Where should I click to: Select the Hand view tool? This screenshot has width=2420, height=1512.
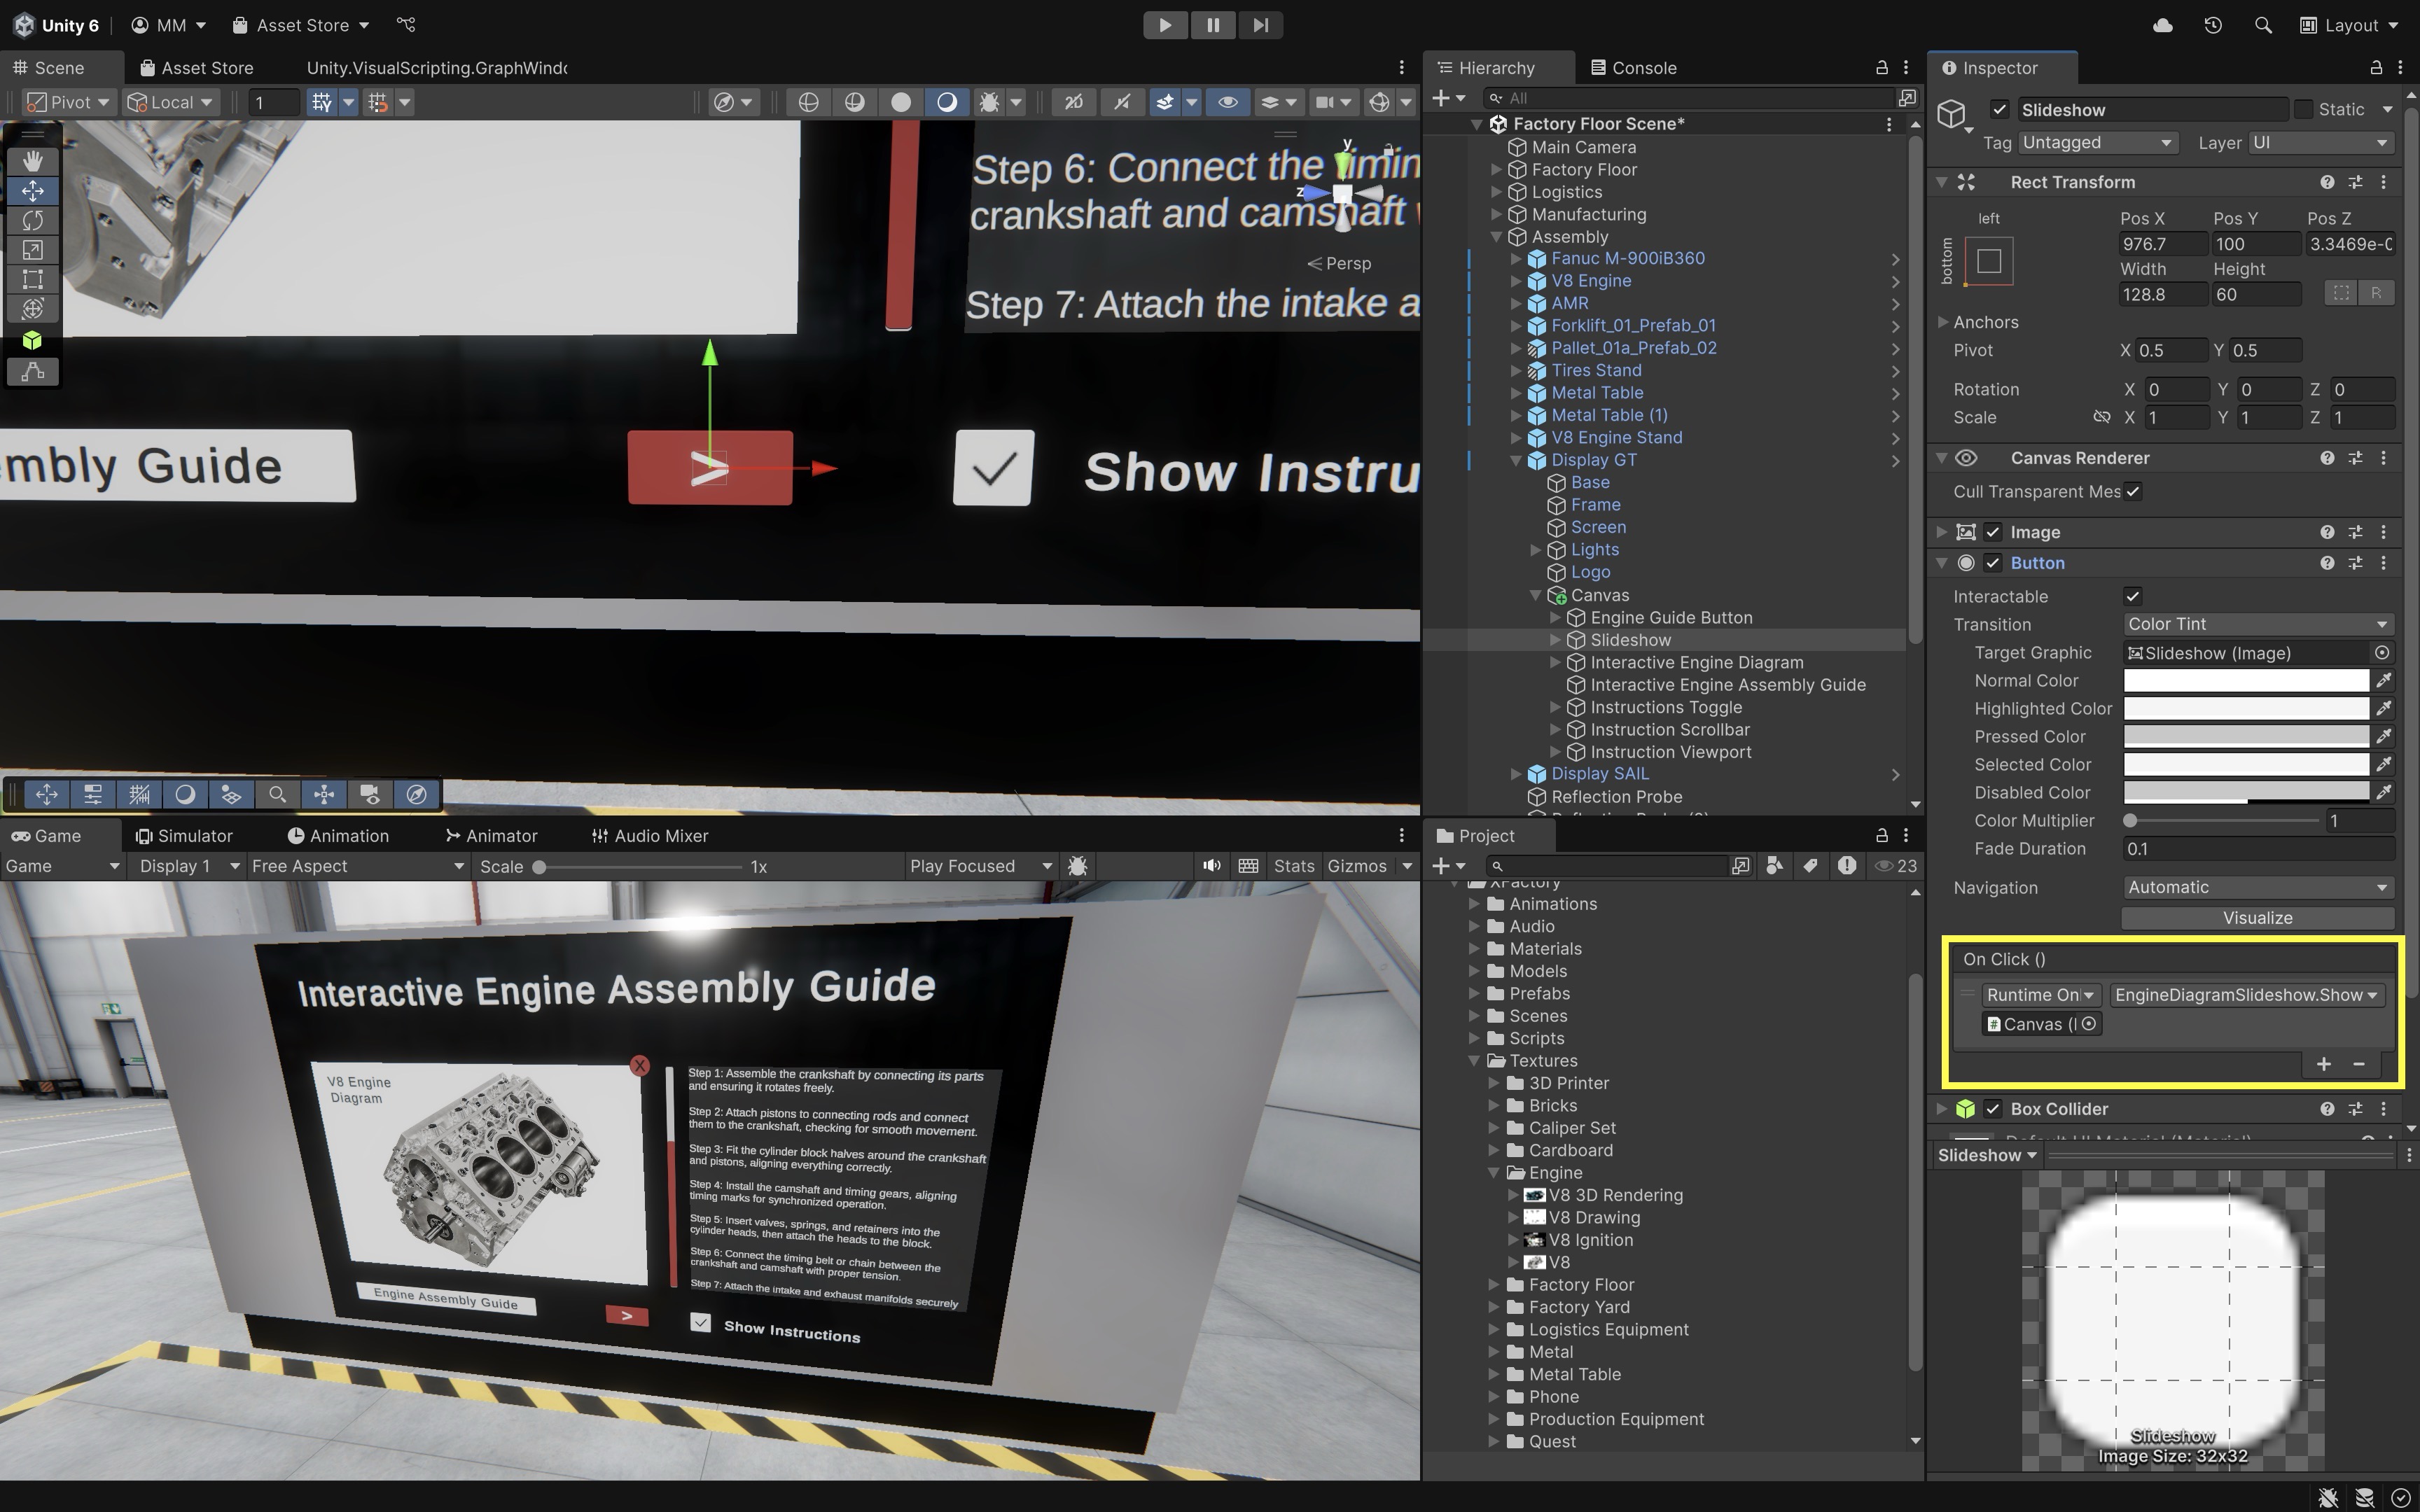tap(32, 160)
